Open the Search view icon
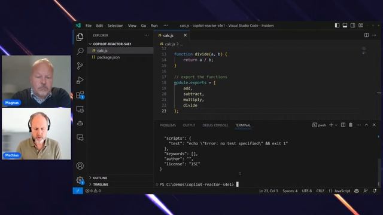The height and width of the screenshot is (215, 383). [80, 51]
